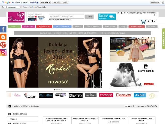The image size is (165, 124).
Task: Open the kontakt menu tab
Action: pyautogui.click(x=152, y=26)
